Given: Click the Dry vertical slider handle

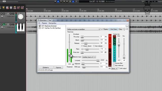Looking at the screenshot, I should [124, 57].
